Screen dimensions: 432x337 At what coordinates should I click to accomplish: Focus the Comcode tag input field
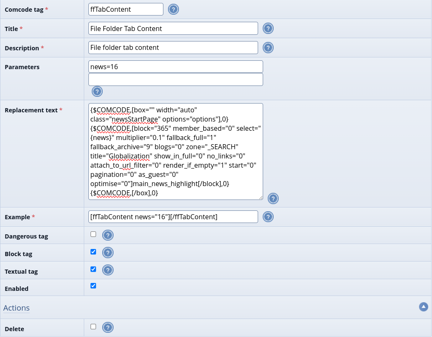point(126,9)
